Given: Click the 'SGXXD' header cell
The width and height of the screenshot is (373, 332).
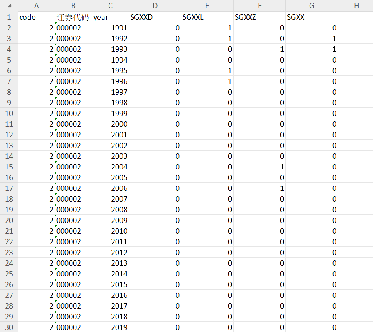Looking at the screenshot, I should pos(155,17).
